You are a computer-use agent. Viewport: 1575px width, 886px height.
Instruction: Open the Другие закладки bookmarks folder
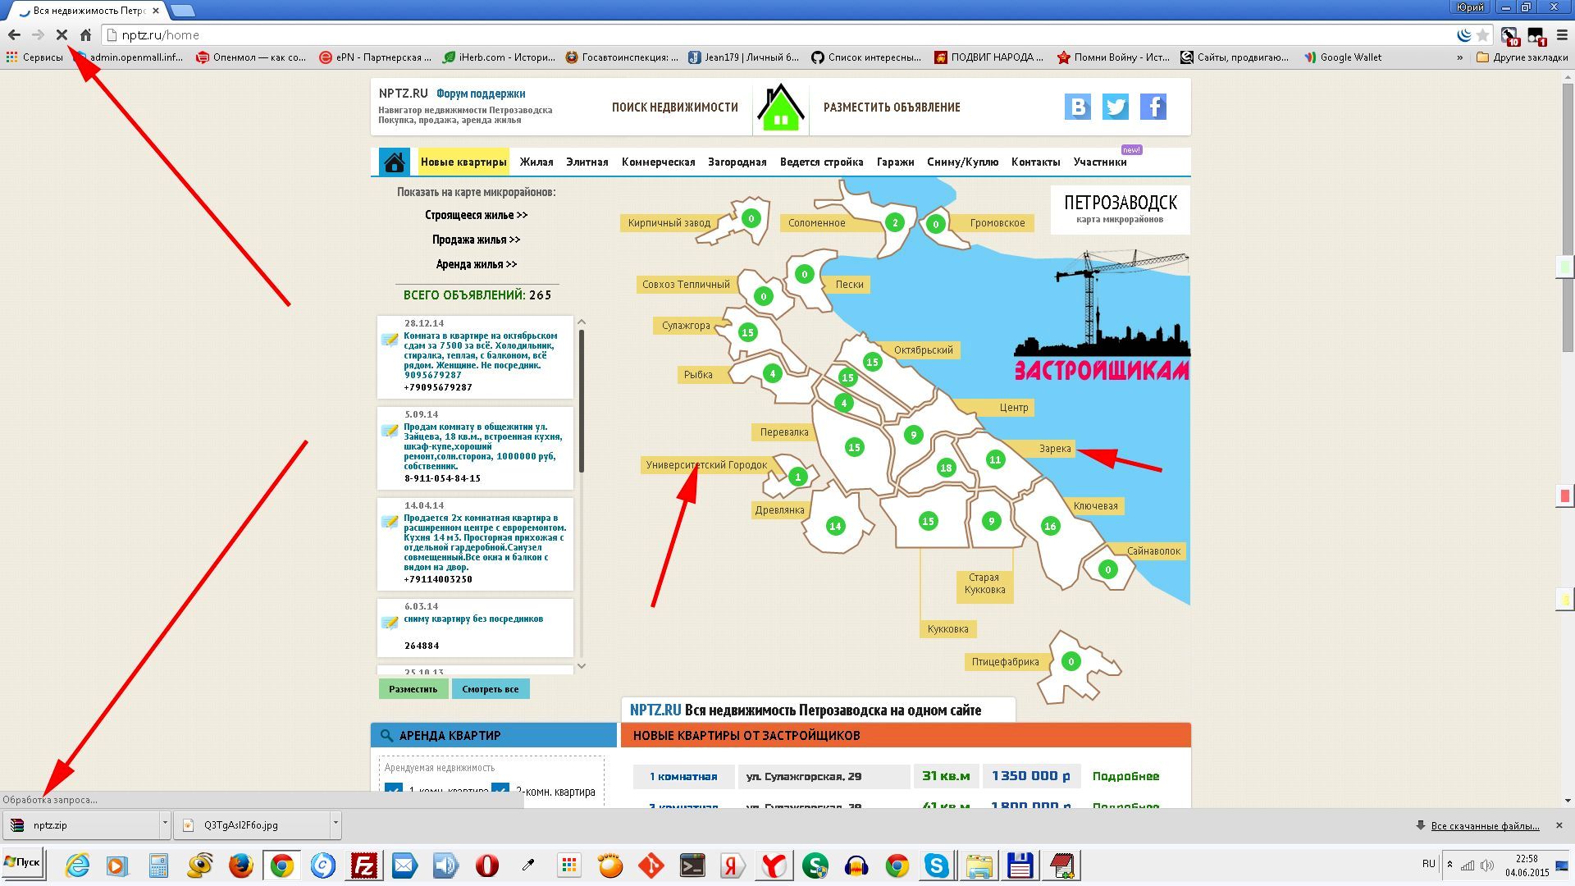pyautogui.click(x=1522, y=57)
